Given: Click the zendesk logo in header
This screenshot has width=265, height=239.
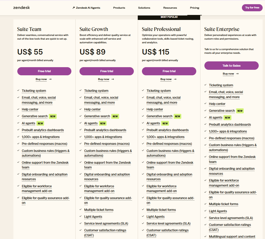Looking at the screenshot, I should [22, 8].
